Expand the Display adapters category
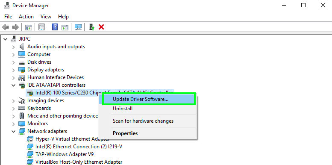The image size is (332, 165). click(14, 70)
